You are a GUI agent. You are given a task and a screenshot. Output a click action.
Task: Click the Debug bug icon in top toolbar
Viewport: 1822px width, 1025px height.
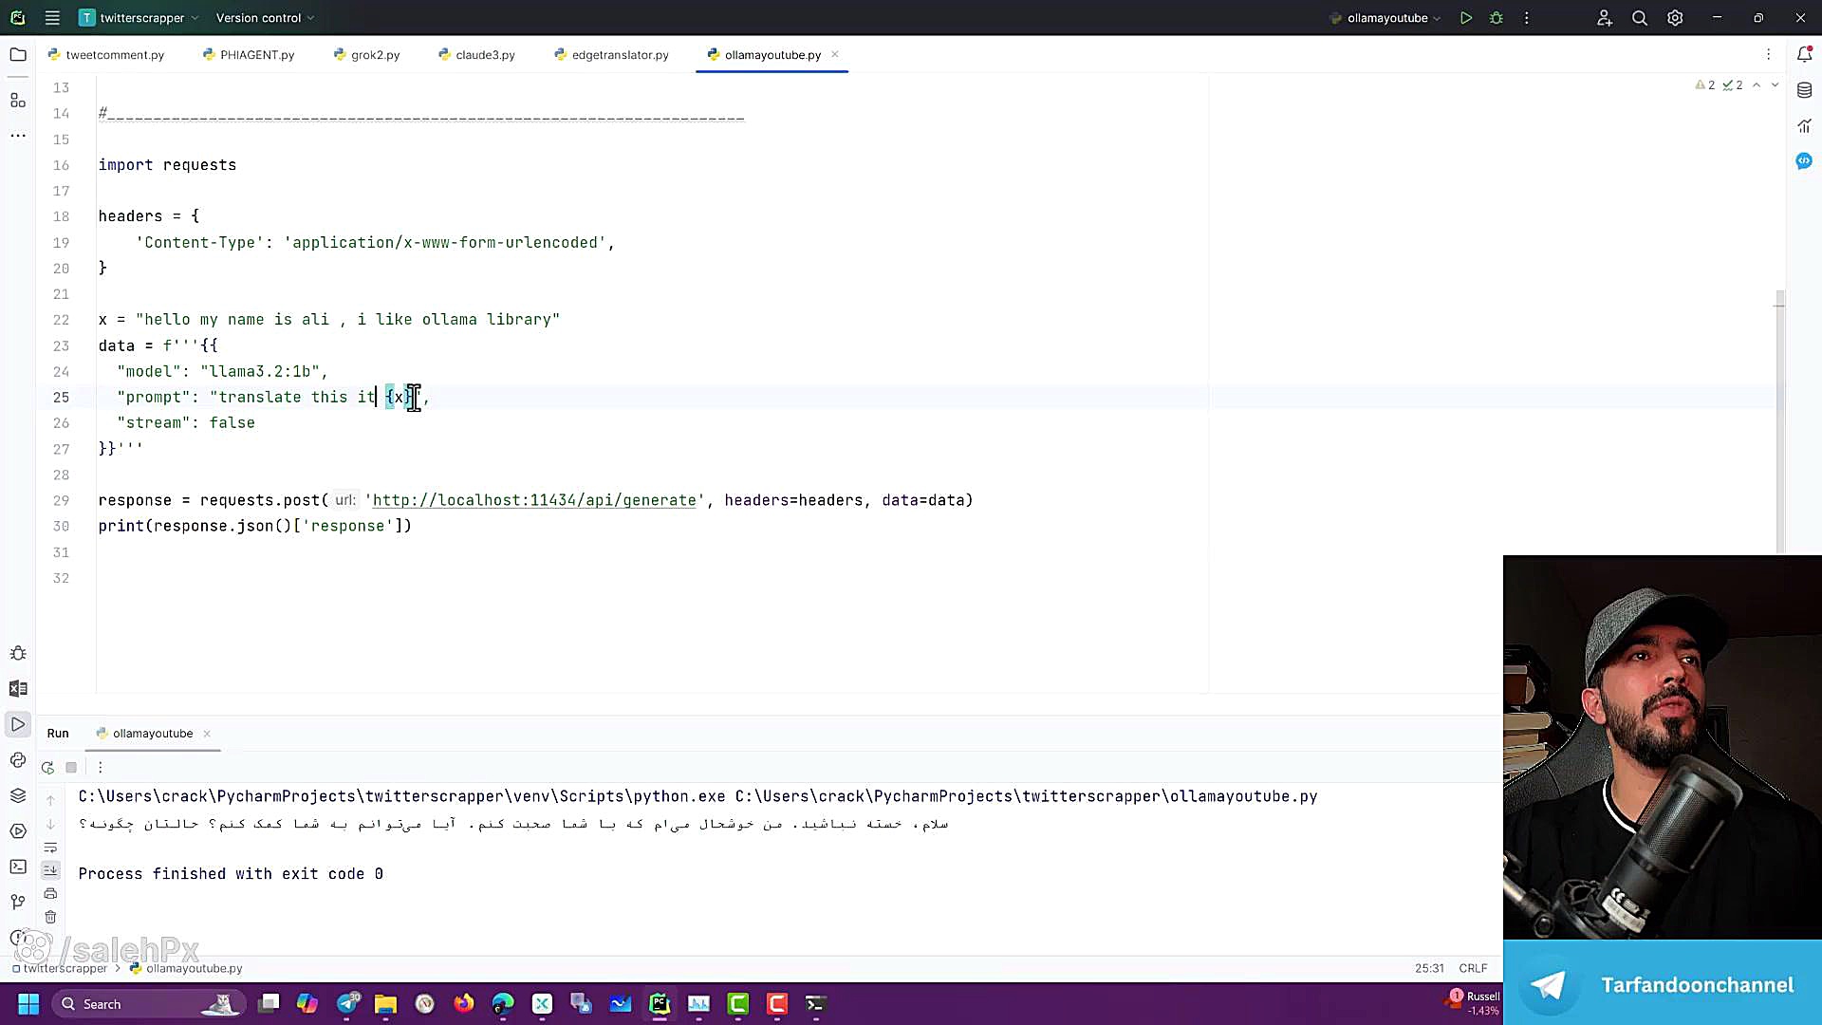point(1497,18)
